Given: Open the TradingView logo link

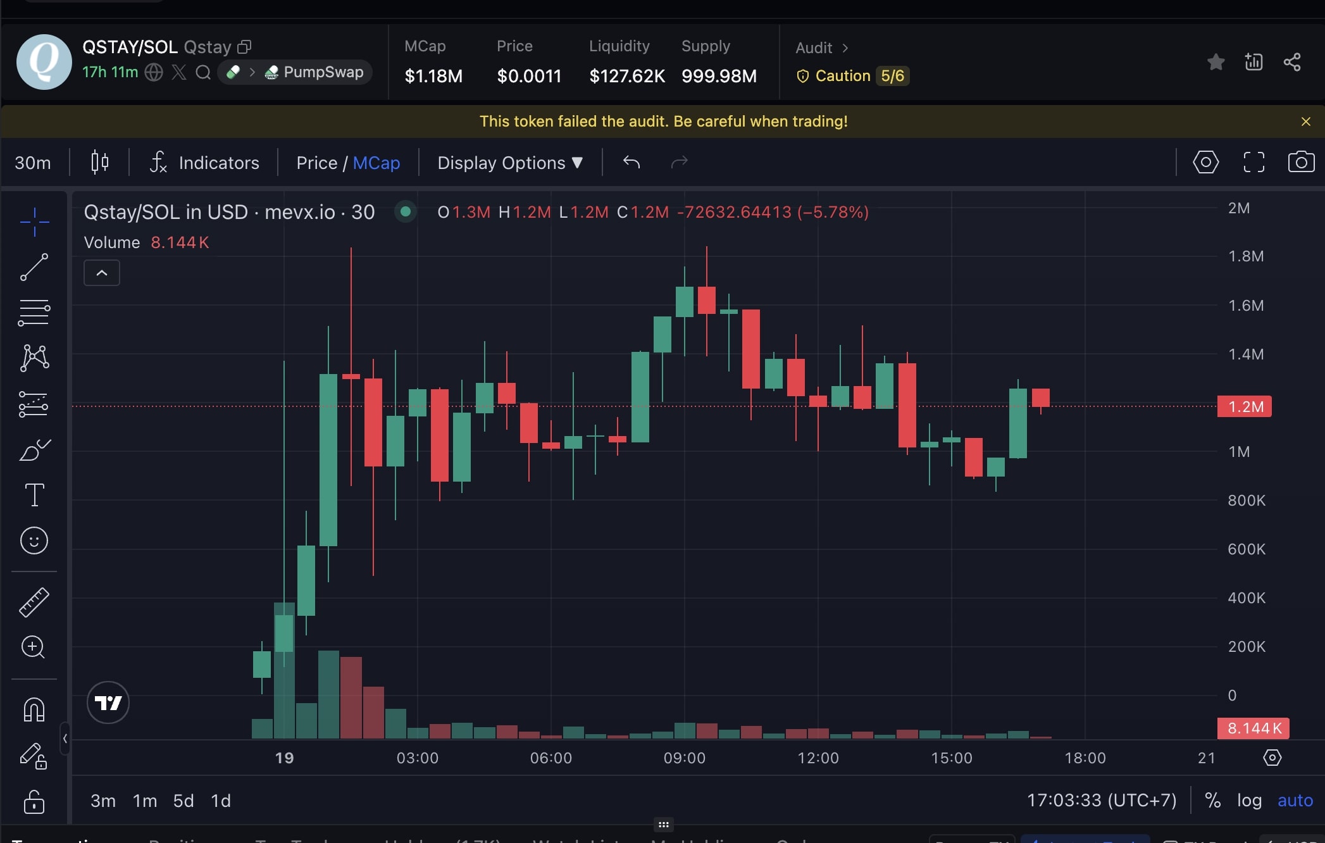Looking at the screenshot, I should 108,702.
